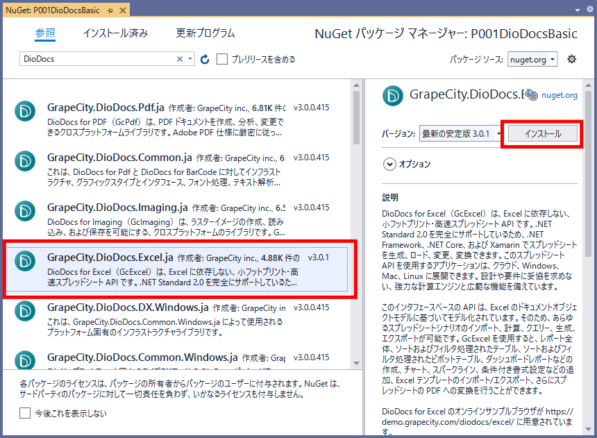Click the license notice text at bottom
The height and width of the screenshot is (438, 597).
[x=180, y=389]
